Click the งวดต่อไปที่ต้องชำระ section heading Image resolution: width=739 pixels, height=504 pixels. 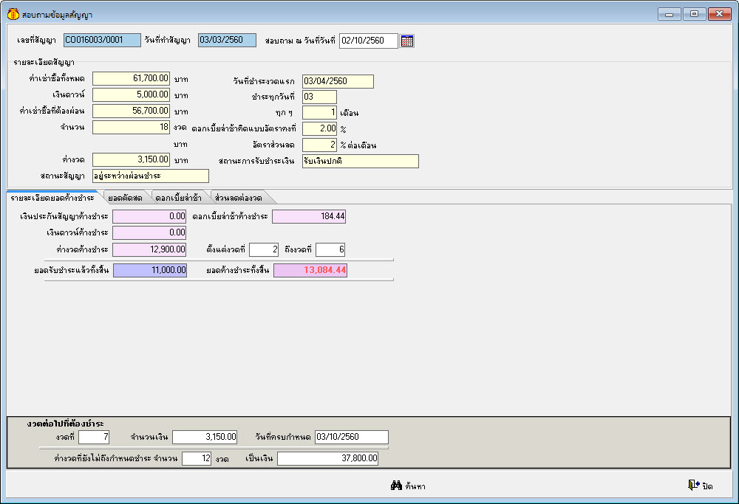pos(66,424)
